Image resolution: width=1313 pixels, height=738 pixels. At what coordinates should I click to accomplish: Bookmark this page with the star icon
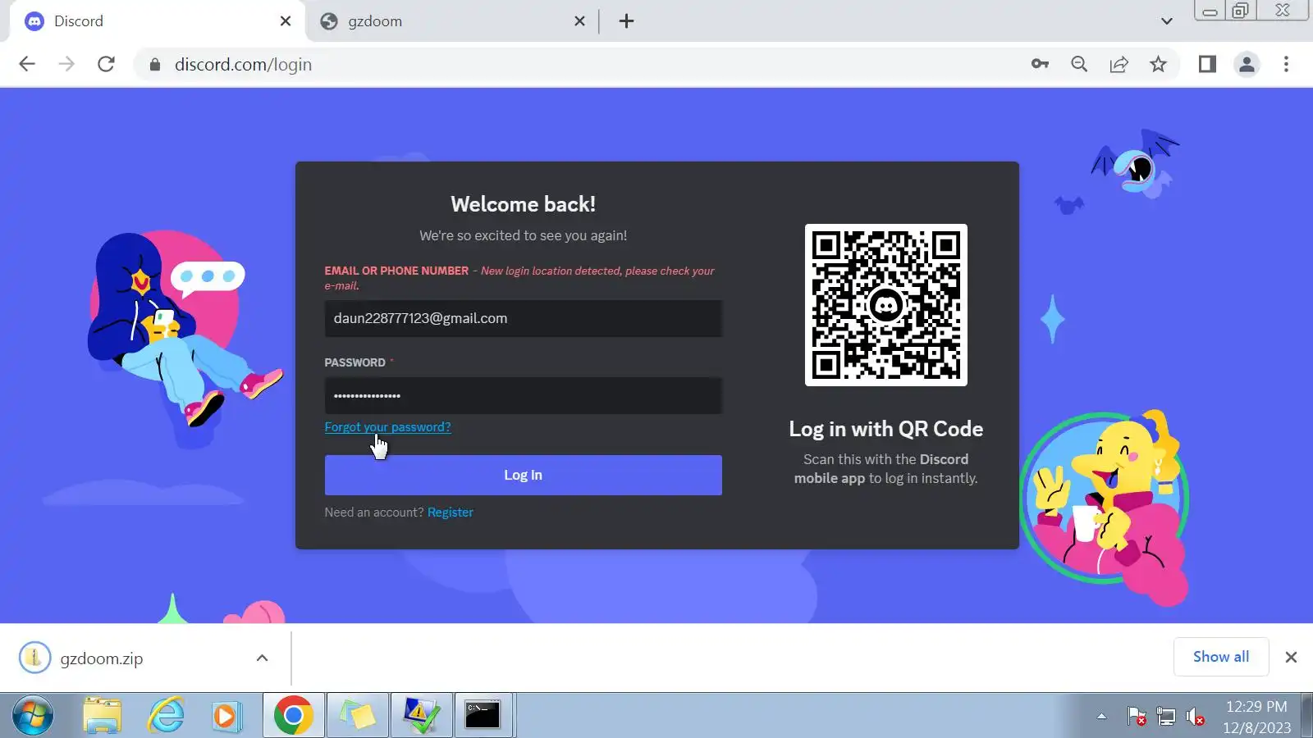pyautogui.click(x=1158, y=64)
